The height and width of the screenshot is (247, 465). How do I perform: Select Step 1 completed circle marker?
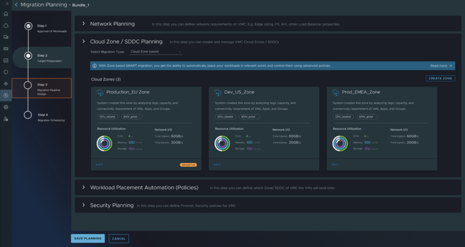click(28, 26)
